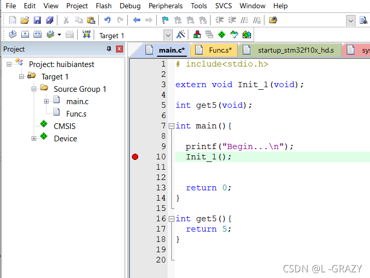Navigate backwards with blue left arrow
370x278 pixels.
click(x=137, y=20)
